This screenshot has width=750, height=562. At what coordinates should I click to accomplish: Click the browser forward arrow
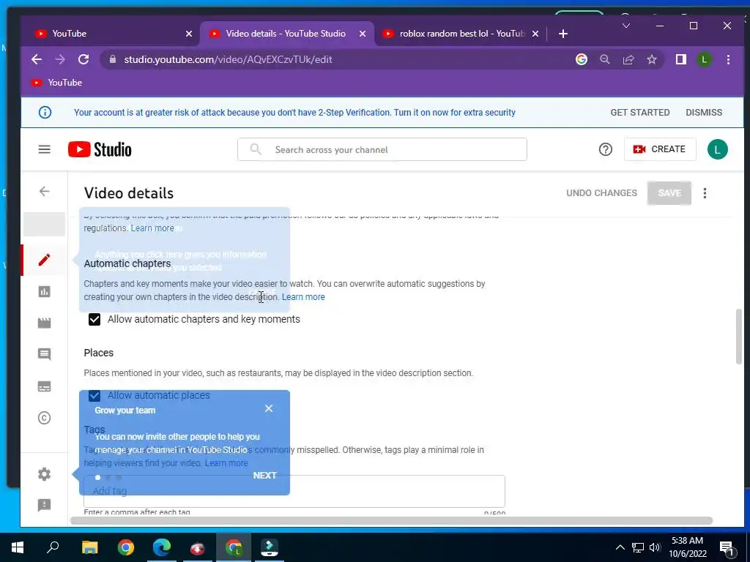pyautogui.click(x=60, y=59)
